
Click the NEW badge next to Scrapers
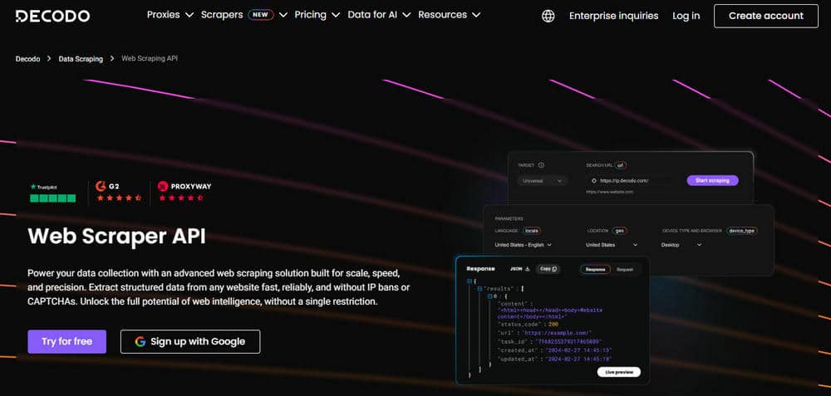[x=261, y=15]
